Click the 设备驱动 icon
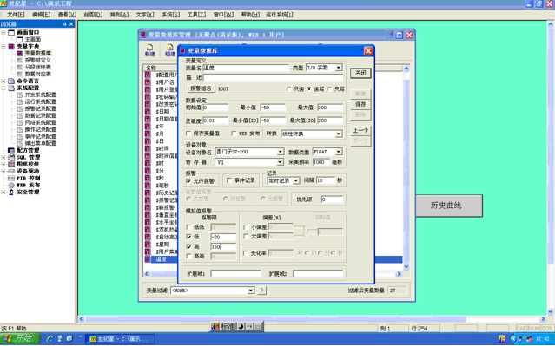This screenshot has width=555, height=346. 11,171
